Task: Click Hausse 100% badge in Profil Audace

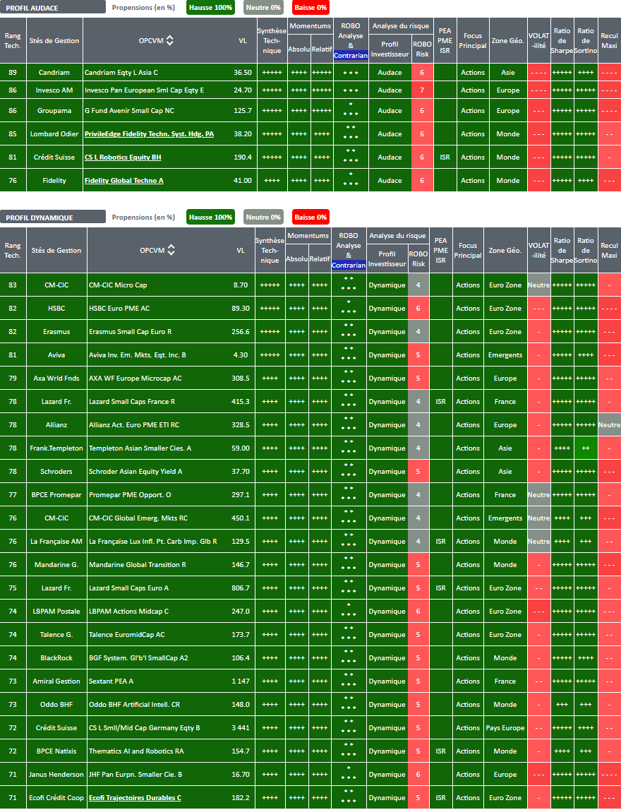Action: [x=210, y=8]
